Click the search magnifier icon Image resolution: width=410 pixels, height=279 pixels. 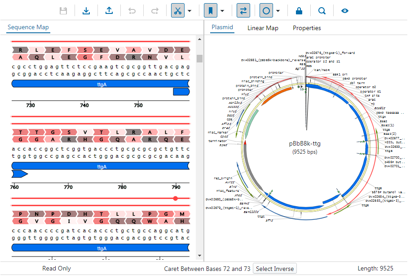tap(322, 11)
